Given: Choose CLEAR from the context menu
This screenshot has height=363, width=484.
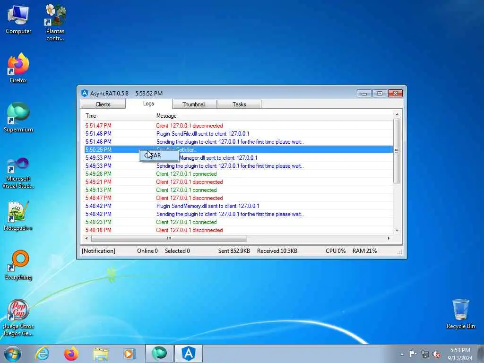Looking at the screenshot, I should tap(159, 156).
